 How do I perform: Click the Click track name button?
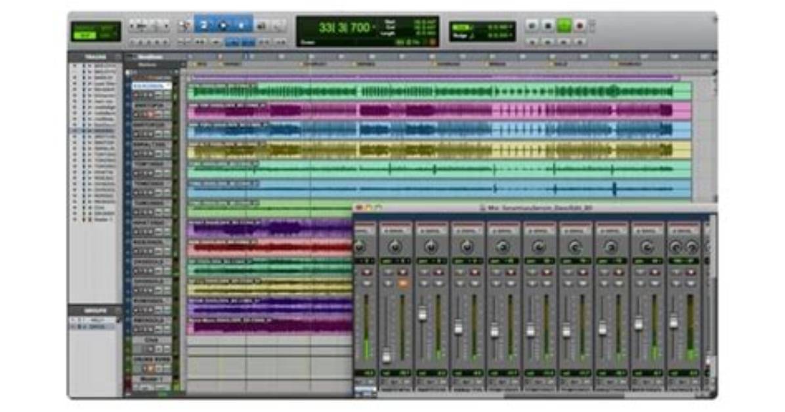coord(152,340)
